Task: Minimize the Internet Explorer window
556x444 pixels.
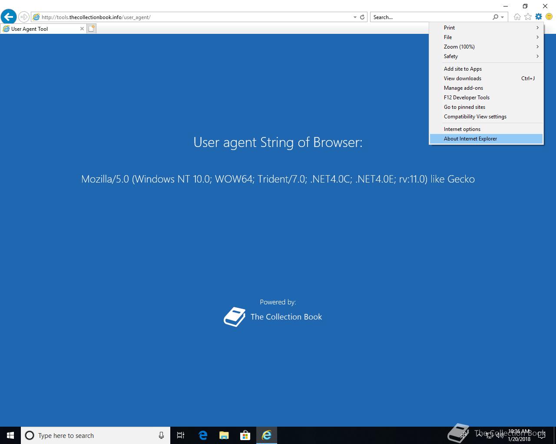Action: [x=505, y=6]
